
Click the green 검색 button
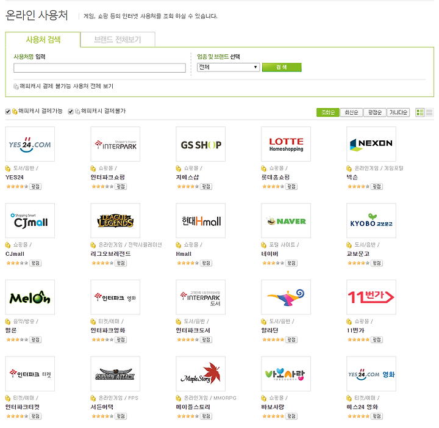click(282, 67)
